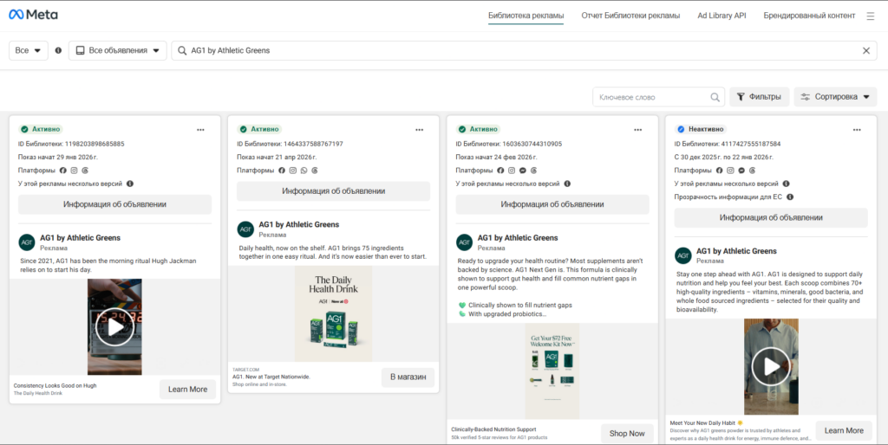Click the Facebook platform icon on ad 1464337588767197
The height and width of the screenshot is (445, 888).
click(x=282, y=171)
